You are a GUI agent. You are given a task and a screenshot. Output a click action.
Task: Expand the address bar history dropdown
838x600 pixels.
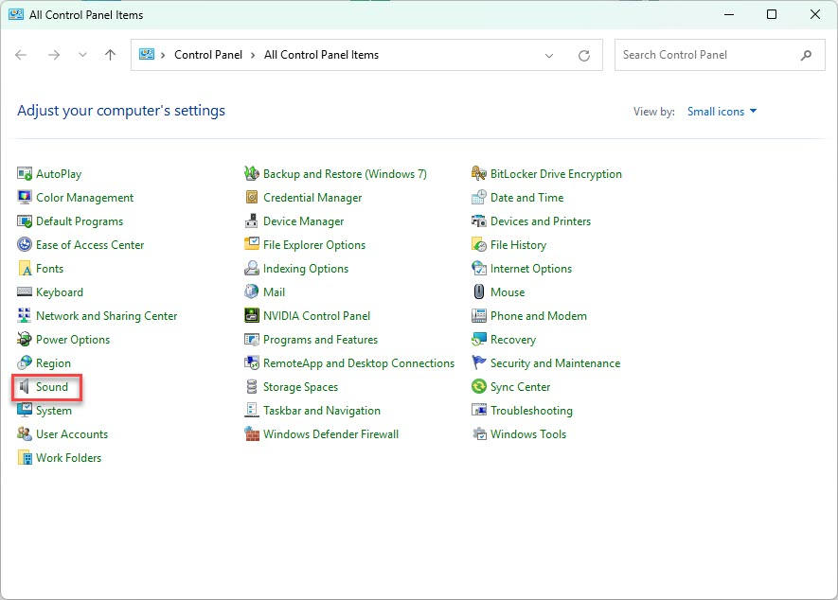549,56
